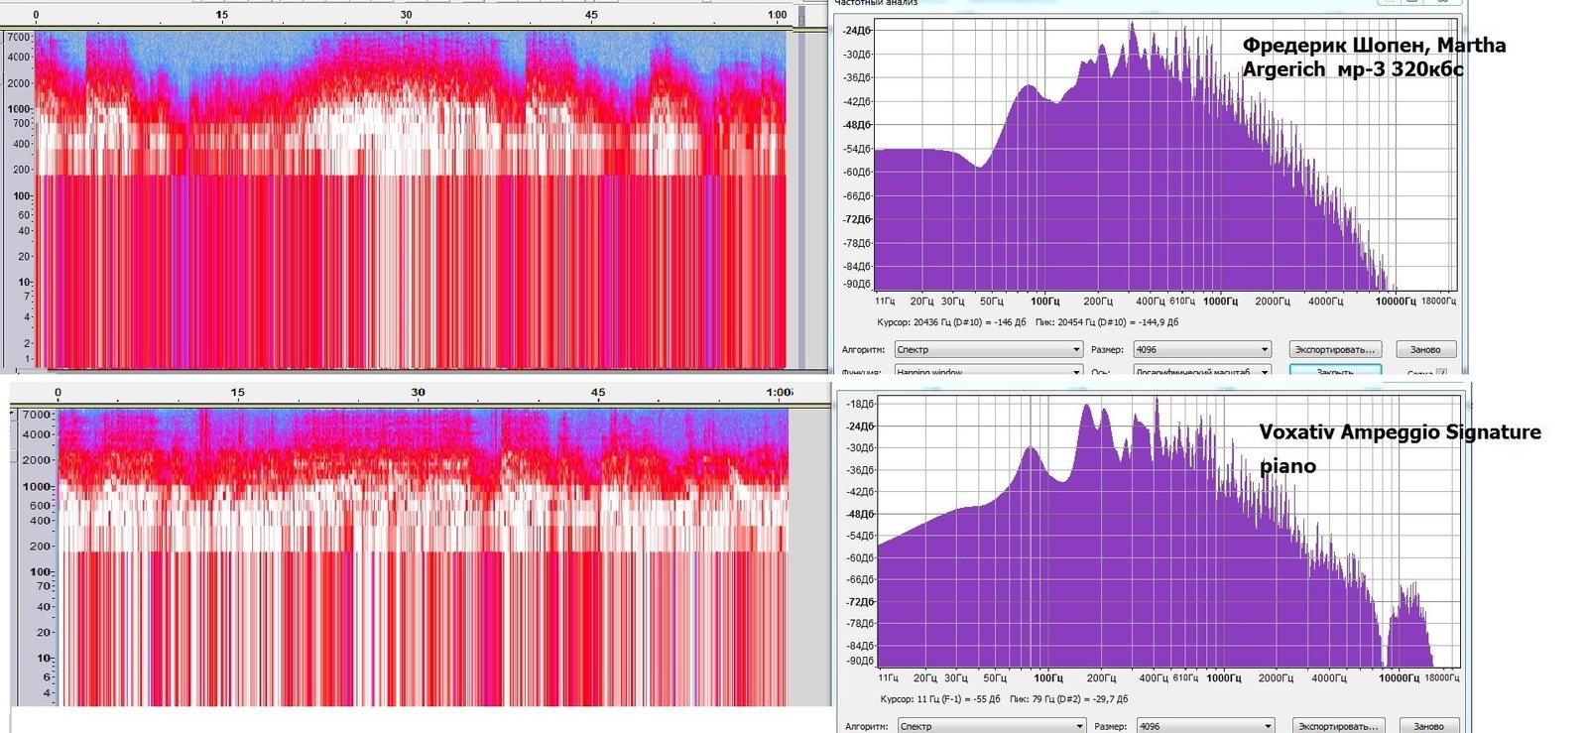Open the Размер 4096 dropdown in the Argerich analysis
1587x733 pixels.
coord(1202,349)
